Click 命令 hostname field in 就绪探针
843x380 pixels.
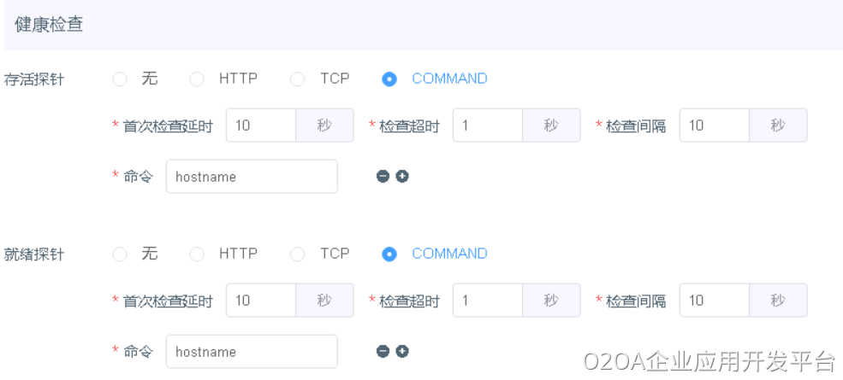pyautogui.click(x=252, y=352)
